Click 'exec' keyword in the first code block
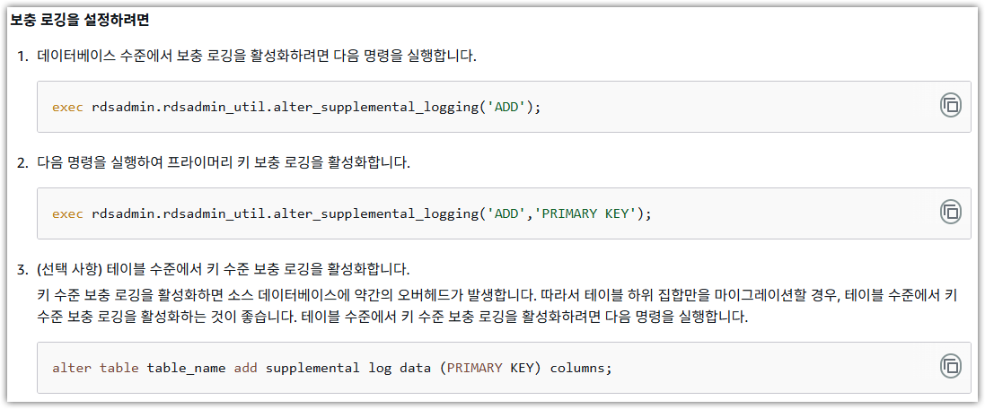Viewport: 985px width, 409px height. 67,107
